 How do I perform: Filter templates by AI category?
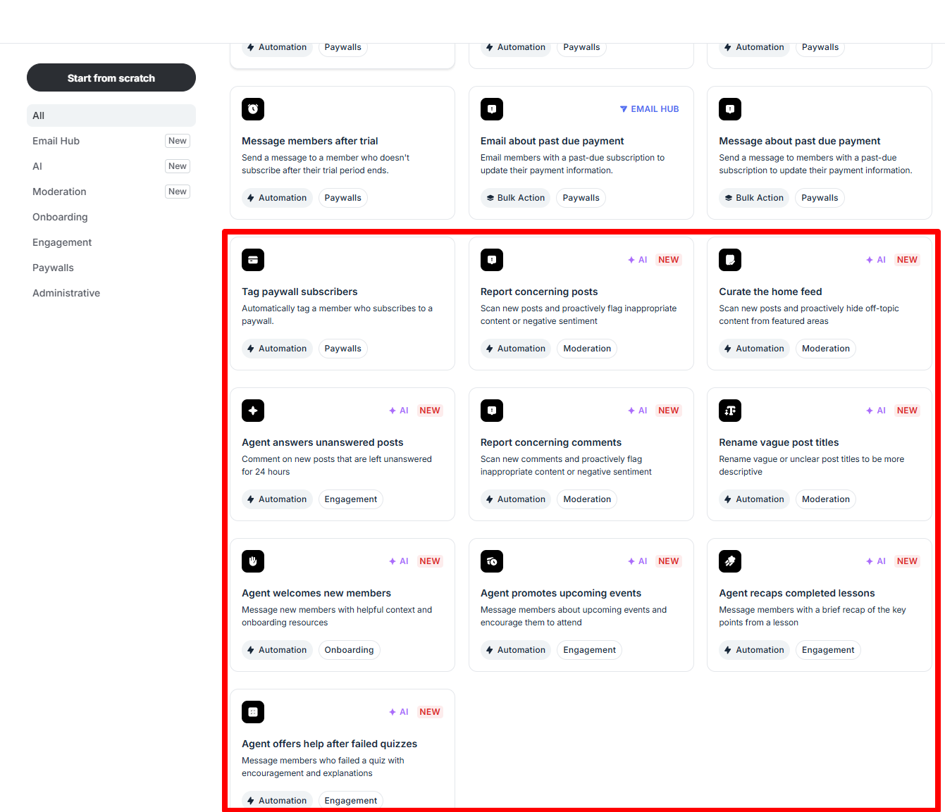111,166
